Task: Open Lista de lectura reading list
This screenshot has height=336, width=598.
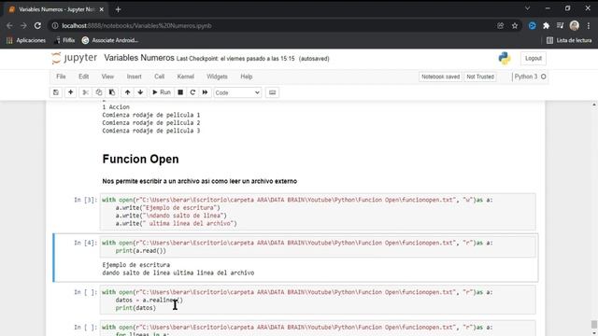Action: tap(569, 40)
